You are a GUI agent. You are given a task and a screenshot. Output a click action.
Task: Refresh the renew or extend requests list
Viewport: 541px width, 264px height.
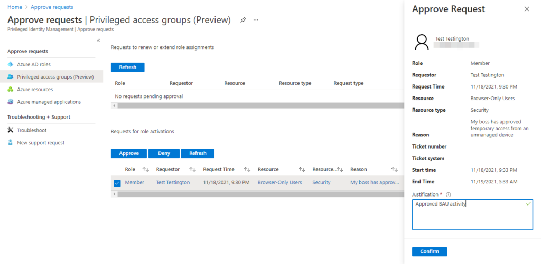128,67
